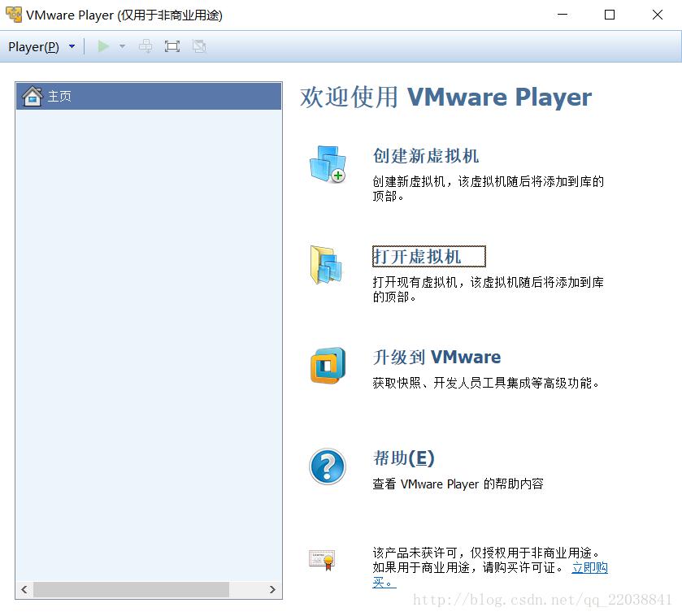Click the Upgrade to VMware icon

327,366
